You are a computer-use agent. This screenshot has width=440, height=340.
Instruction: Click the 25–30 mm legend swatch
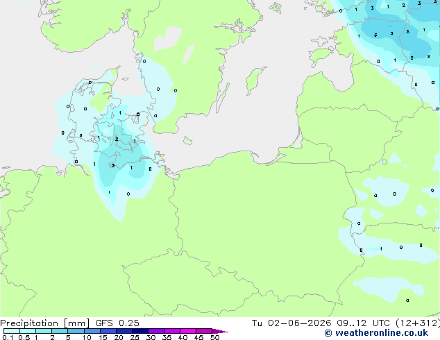coord(139,331)
